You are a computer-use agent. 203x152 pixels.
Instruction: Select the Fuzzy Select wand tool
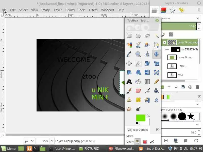pyautogui.click(x=157, y=36)
